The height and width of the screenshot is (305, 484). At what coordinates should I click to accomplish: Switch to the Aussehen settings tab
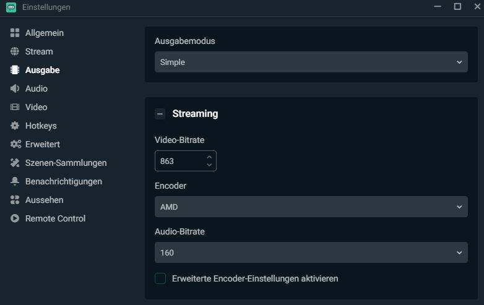click(x=44, y=200)
